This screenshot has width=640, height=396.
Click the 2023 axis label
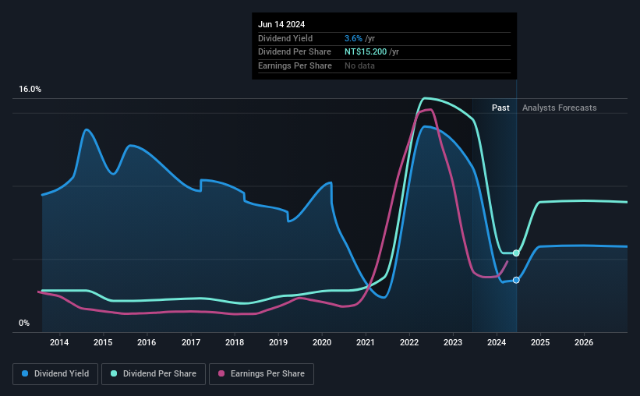(x=453, y=342)
